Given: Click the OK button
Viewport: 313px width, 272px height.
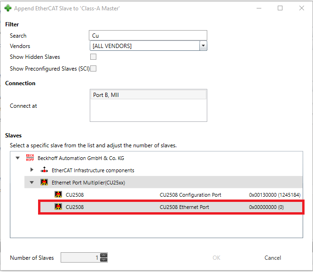Looking at the screenshot, I should tap(216, 258).
